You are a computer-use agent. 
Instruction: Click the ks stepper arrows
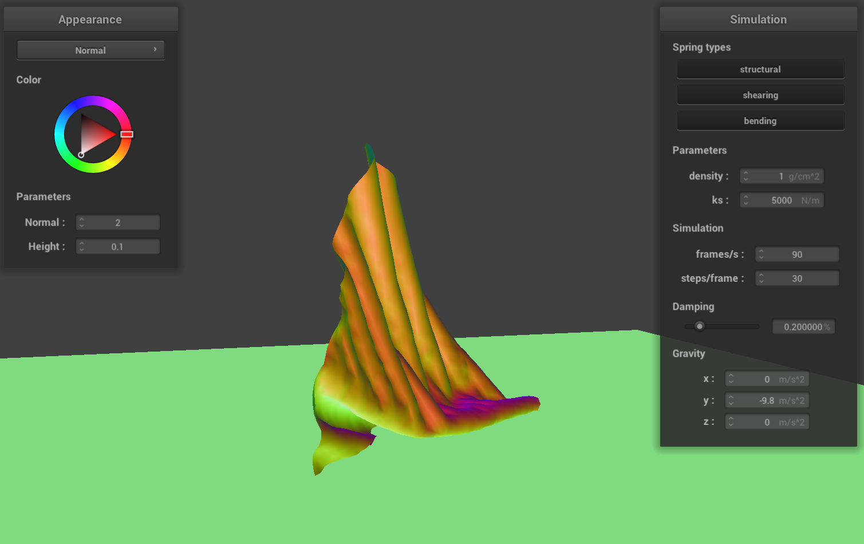pyautogui.click(x=745, y=200)
